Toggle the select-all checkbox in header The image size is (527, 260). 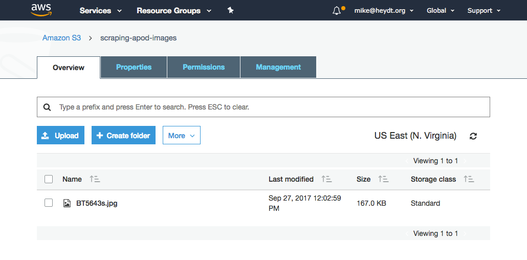49,179
